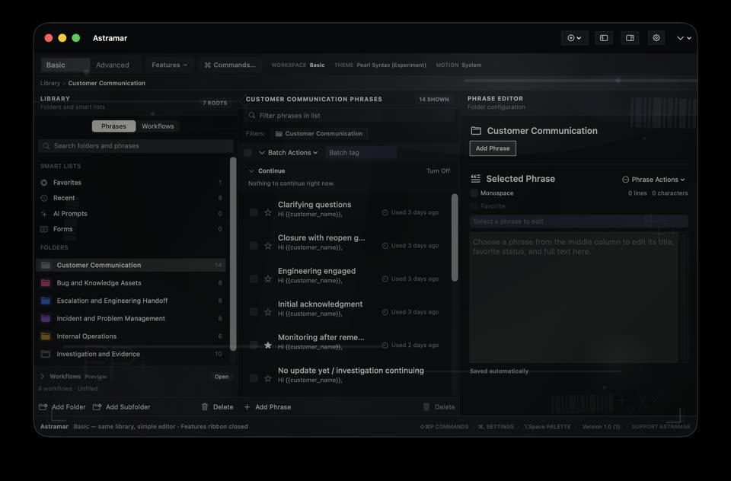Viewport: 731px width, 481px height.
Task: Switch to the Basic tab
Action: click(x=65, y=65)
